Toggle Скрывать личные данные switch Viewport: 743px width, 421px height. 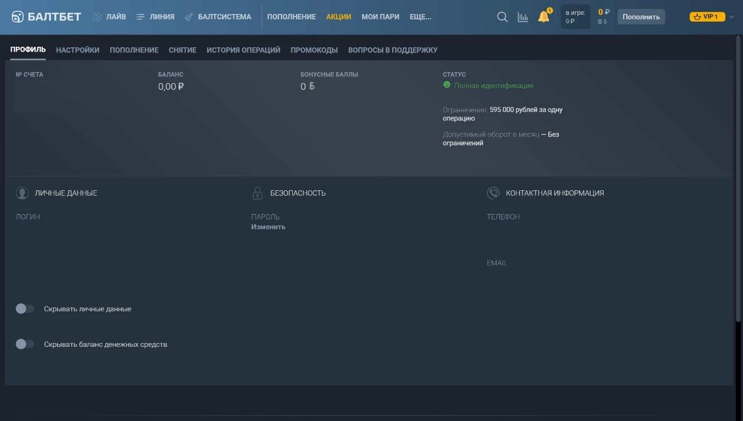click(25, 309)
